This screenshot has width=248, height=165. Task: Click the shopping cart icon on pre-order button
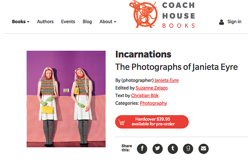pos(122,122)
